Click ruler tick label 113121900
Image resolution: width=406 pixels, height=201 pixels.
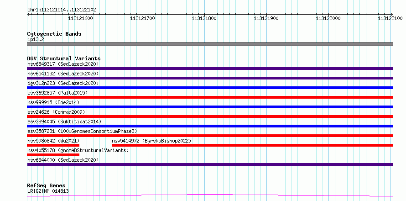point(266,18)
